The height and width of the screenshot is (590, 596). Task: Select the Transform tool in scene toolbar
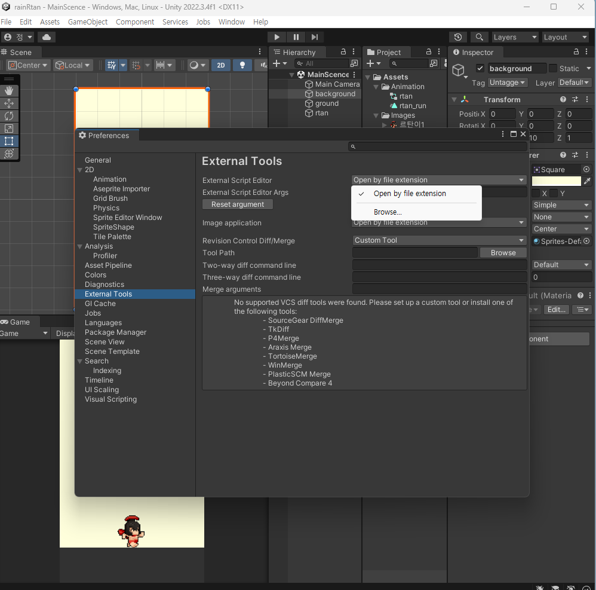tap(9, 154)
